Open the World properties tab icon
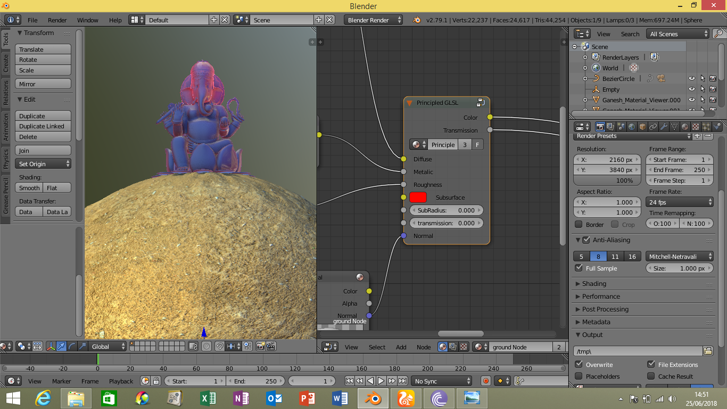727x409 pixels. (632, 127)
